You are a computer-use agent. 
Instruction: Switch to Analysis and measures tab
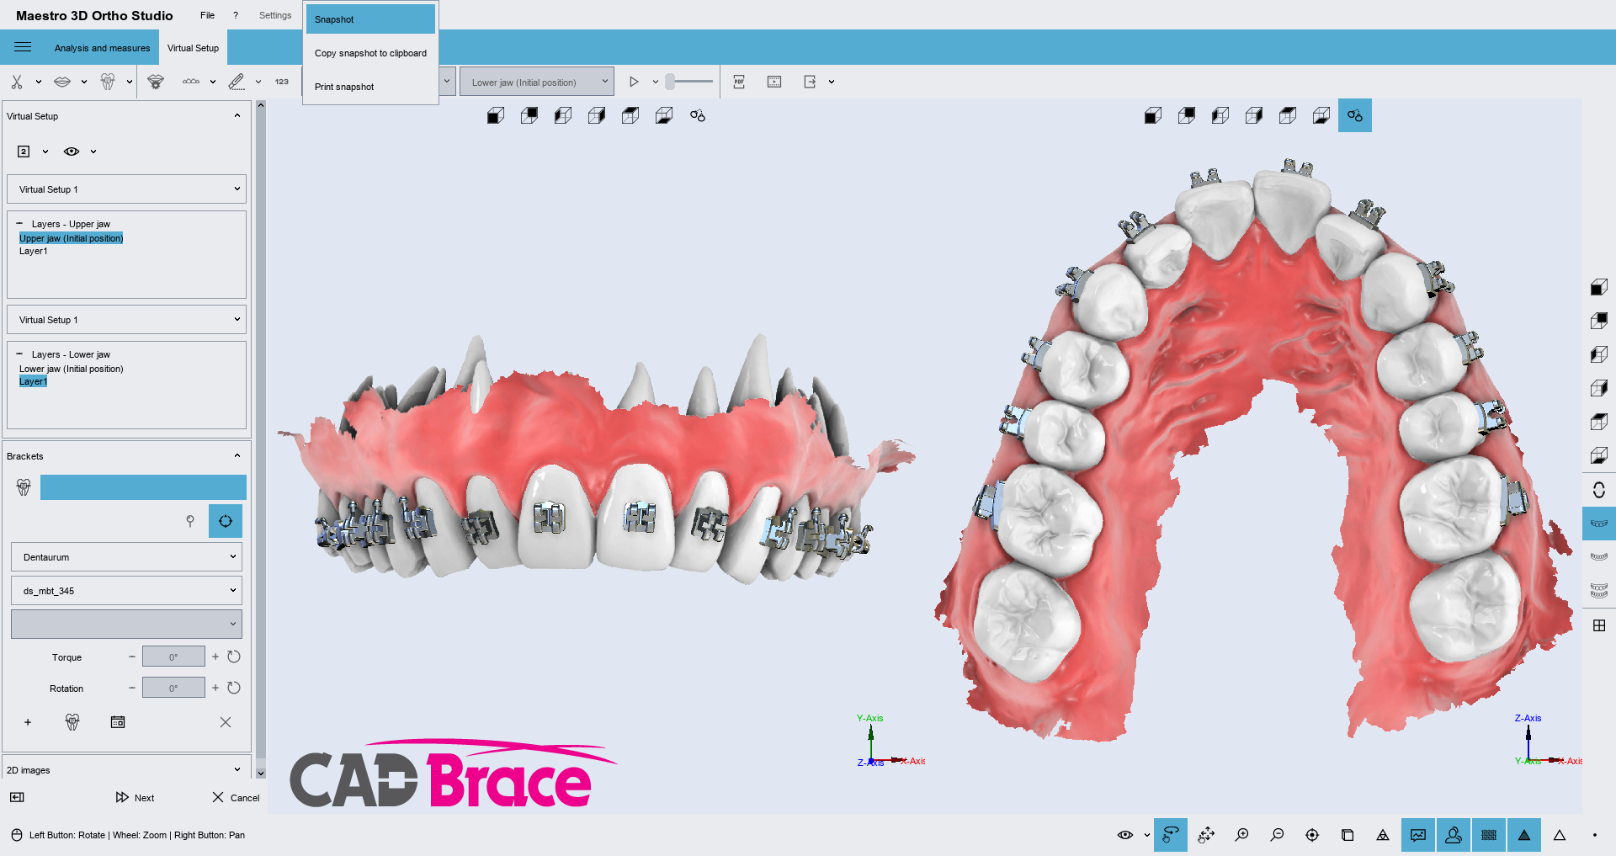pos(102,48)
